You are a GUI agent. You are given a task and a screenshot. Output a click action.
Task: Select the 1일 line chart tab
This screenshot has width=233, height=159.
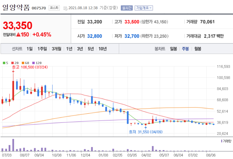coord(29,49)
